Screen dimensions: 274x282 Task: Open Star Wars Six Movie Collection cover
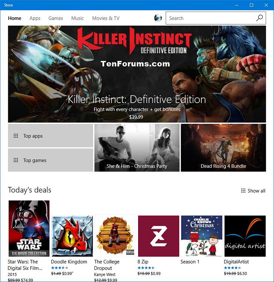coord(29,228)
